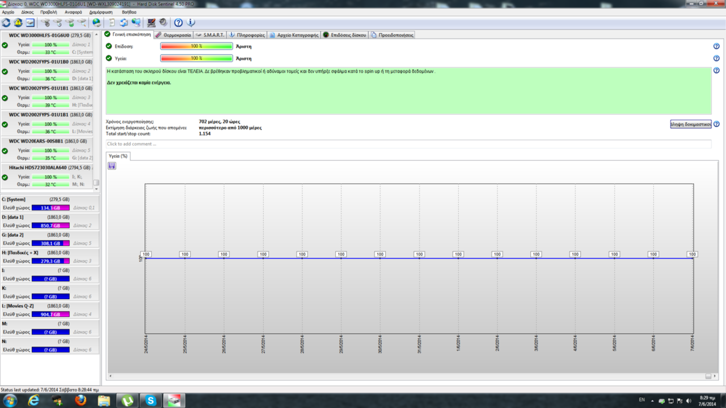Select the D: [data 1] partition
The height and width of the screenshot is (408, 726).
pos(50,221)
